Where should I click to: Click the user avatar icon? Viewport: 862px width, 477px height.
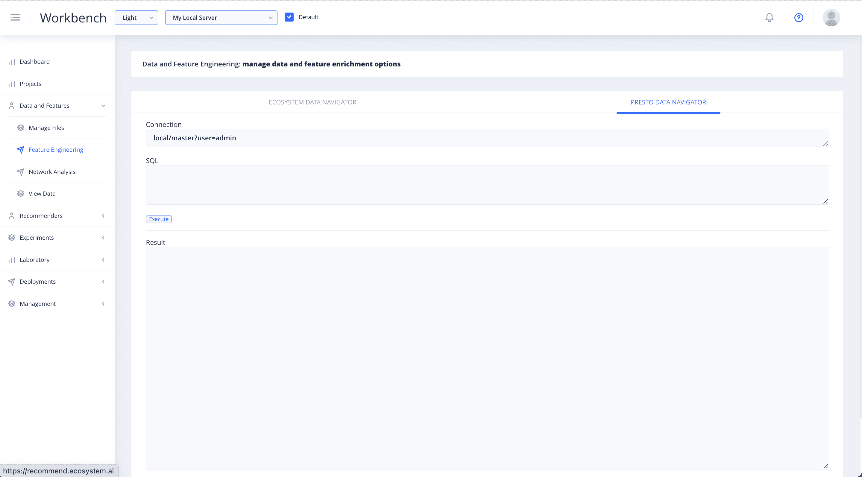click(x=831, y=17)
